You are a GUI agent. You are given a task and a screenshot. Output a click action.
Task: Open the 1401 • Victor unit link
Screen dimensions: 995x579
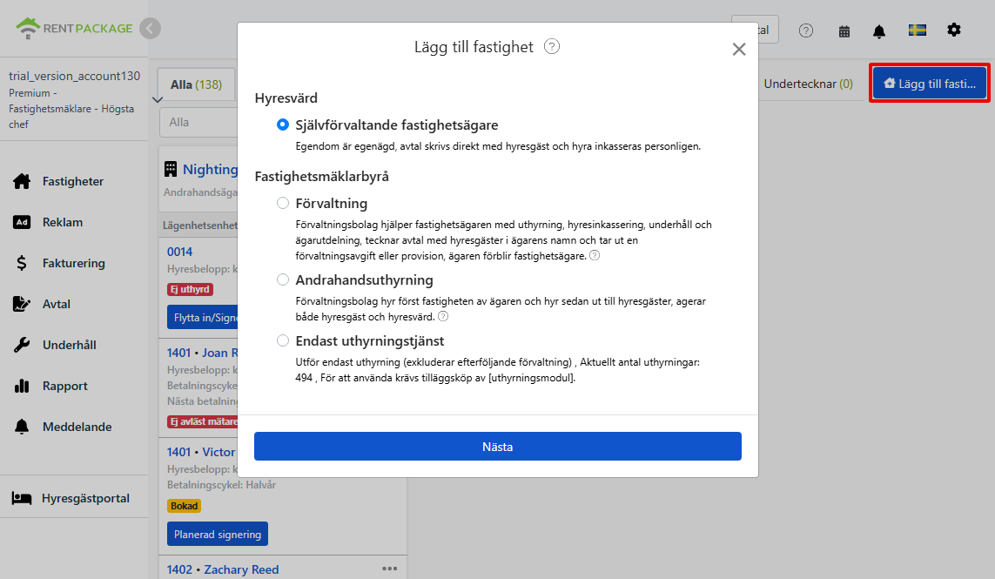point(201,452)
